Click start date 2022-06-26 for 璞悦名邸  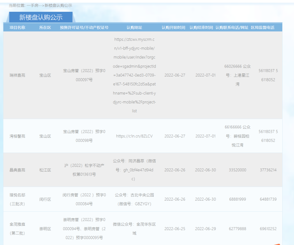point(175,199)
